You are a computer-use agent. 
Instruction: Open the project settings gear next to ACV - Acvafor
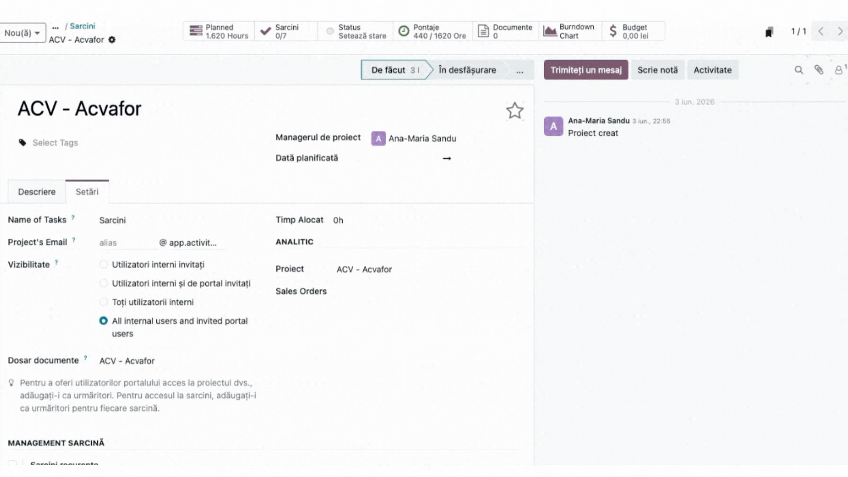click(x=112, y=40)
